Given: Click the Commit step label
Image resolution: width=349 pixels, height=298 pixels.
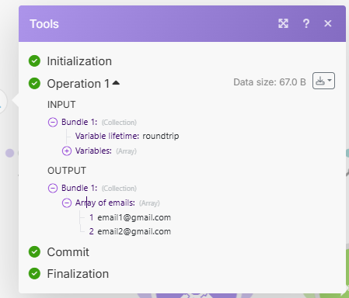Looking at the screenshot, I should click(68, 252).
